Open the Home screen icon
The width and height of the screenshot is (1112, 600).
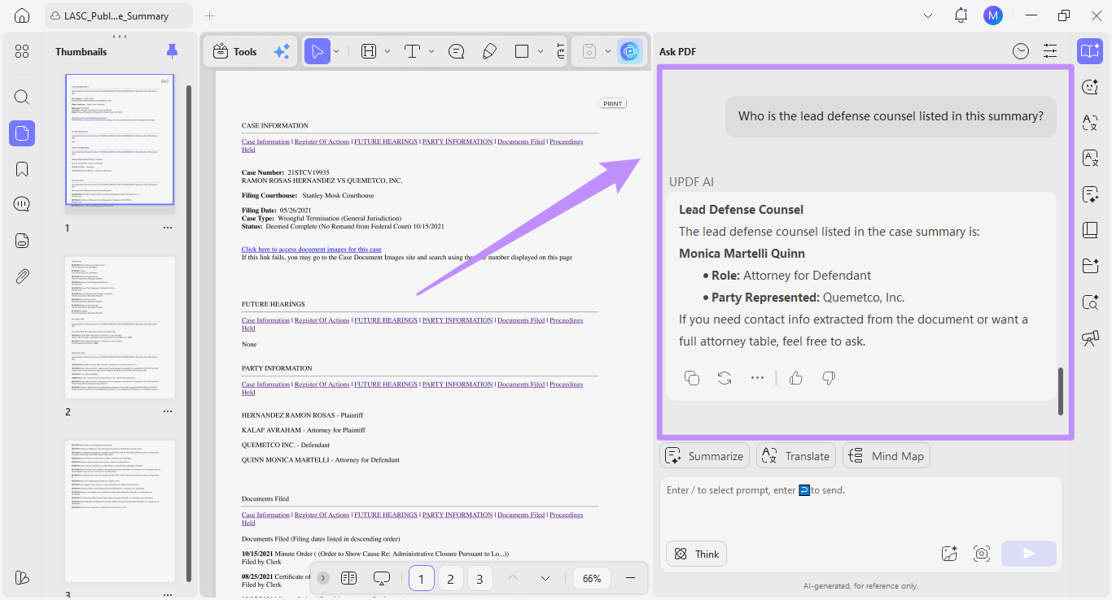(x=22, y=15)
